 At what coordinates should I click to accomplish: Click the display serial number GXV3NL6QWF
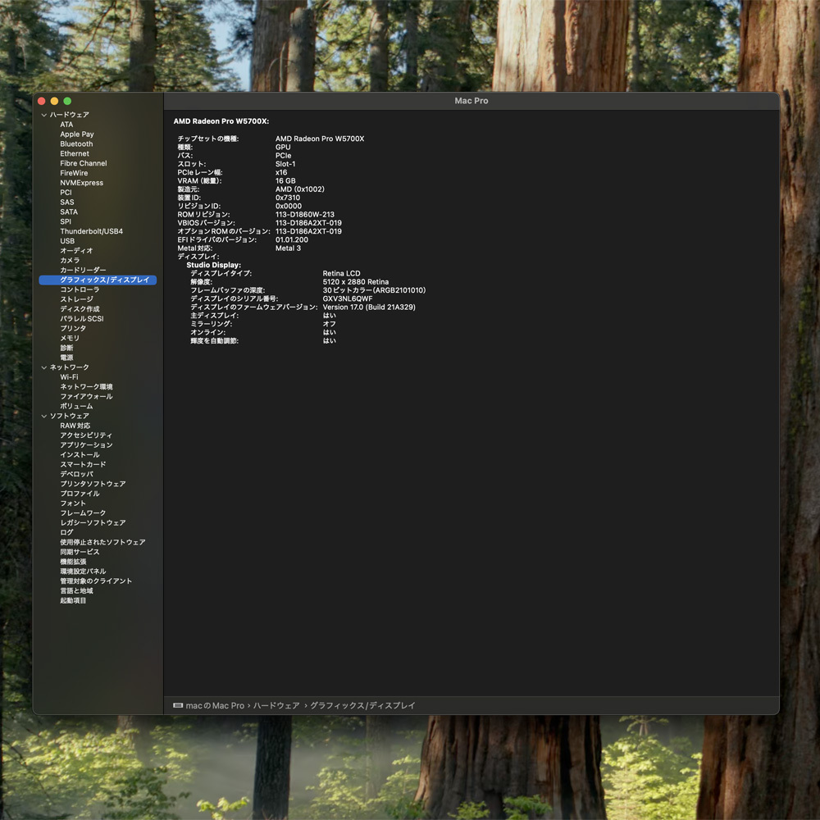click(x=348, y=298)
